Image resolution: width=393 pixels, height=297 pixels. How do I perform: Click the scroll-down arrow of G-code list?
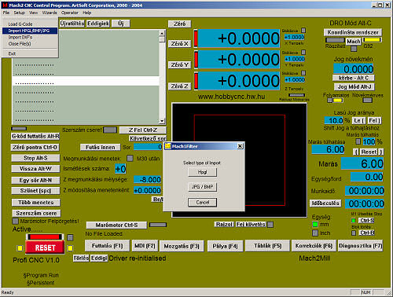162,121
